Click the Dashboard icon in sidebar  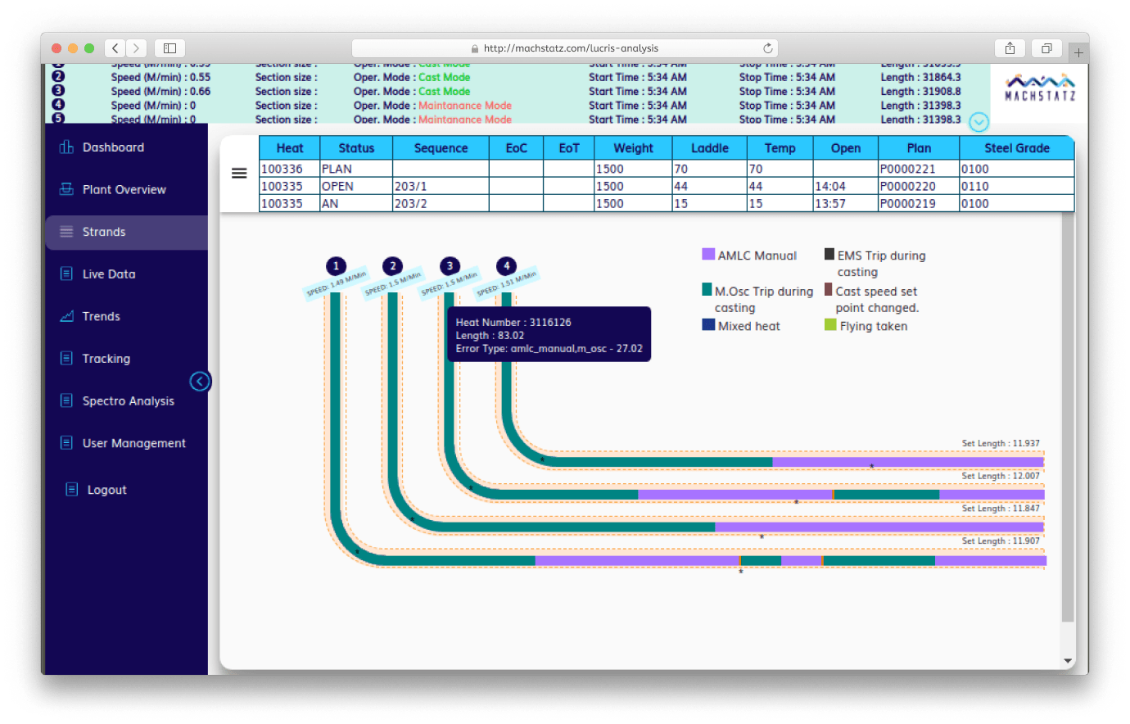66,147
